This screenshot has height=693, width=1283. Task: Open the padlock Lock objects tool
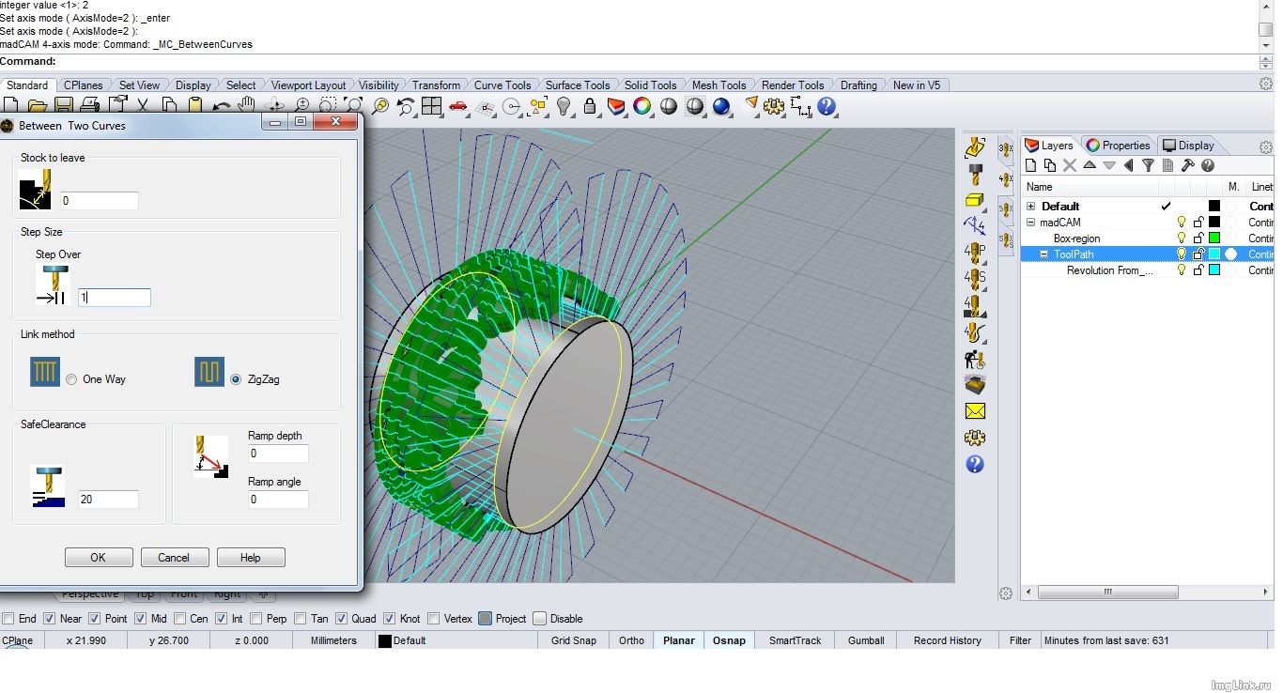pos(590,106)
